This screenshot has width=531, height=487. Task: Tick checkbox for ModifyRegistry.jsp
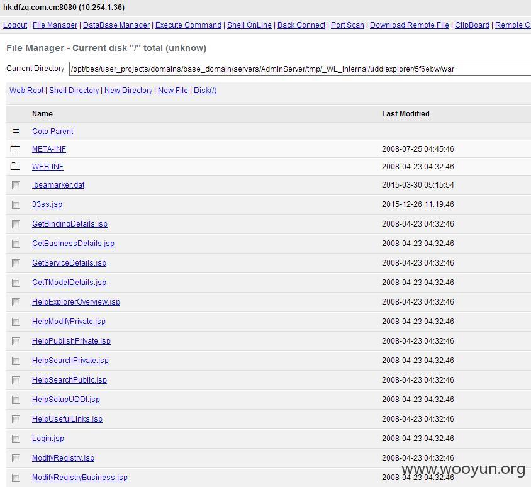[x=16, y=458]
